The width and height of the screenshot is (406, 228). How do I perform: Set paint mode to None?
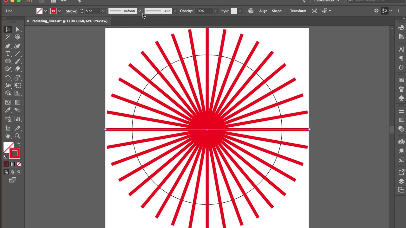coord(19,164)
